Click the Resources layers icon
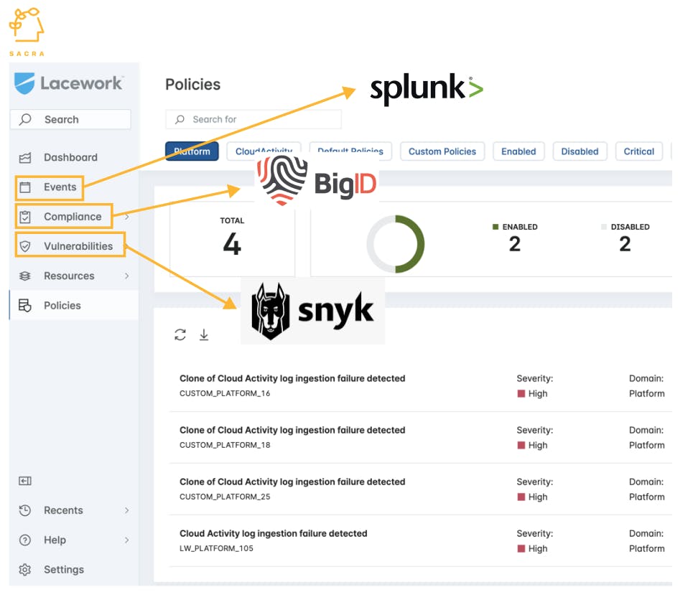Image resolution: width=693 pixels, height=600 pixels. click(25, 276)
